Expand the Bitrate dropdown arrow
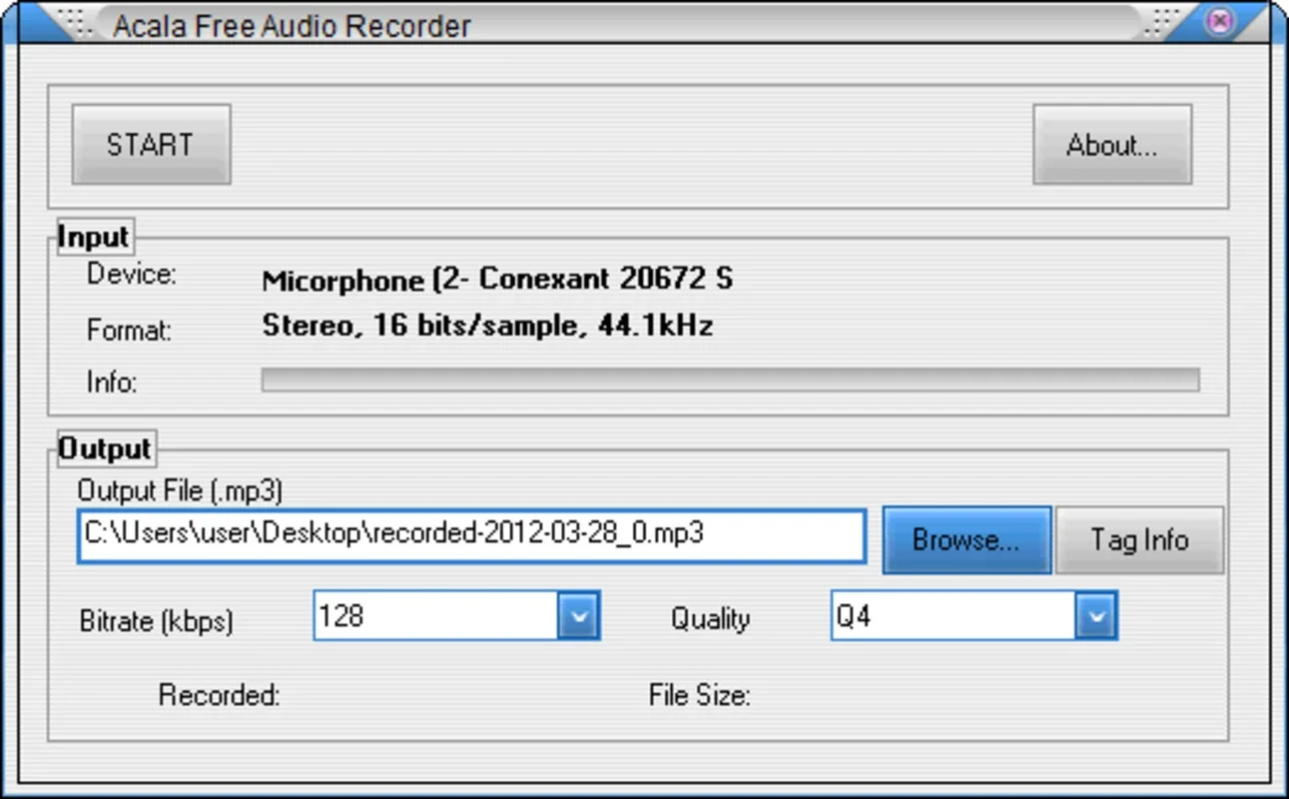 (x=578, y=616)
